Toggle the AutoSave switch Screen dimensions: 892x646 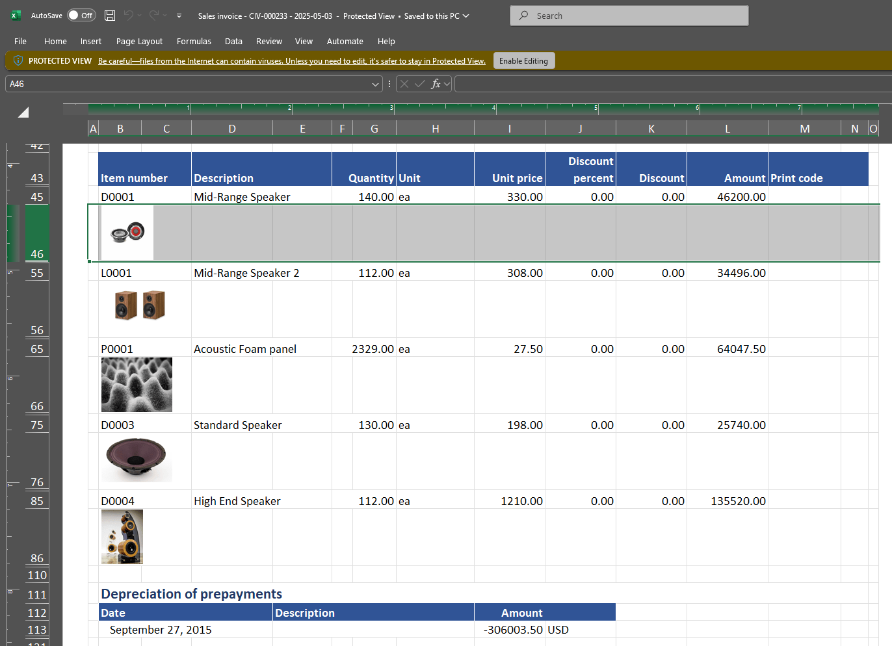coord(81,16)
